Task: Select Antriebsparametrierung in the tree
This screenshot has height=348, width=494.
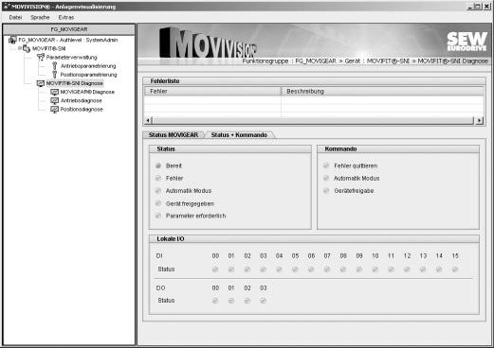Action: pyautogui.click(x=88, y=66)
